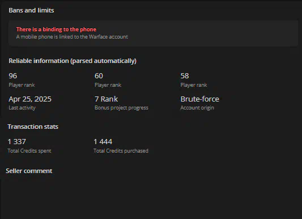This screenshot has width=302, height=219.
Task: Click the phone binding notice panel
Action: click(154, 33)
